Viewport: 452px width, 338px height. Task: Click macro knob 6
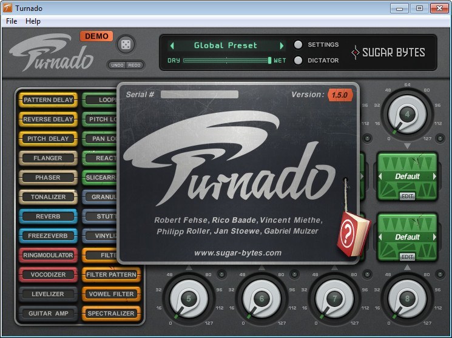[261, 299]
